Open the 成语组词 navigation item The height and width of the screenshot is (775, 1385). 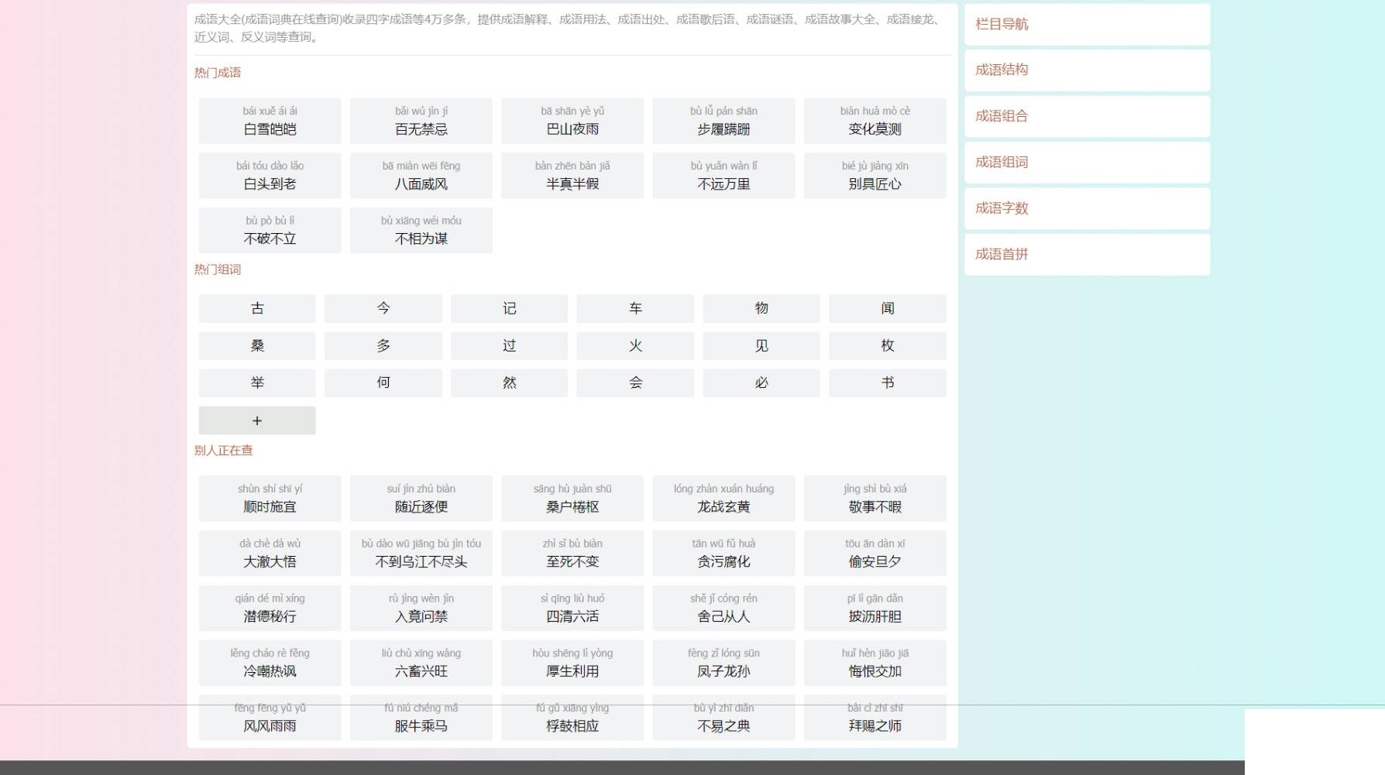pyautogui.click(x=1087, y=162)
